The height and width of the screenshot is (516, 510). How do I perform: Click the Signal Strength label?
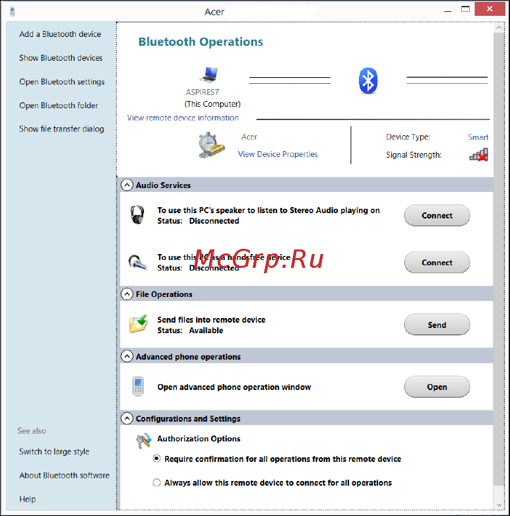[x=414, y=154]
